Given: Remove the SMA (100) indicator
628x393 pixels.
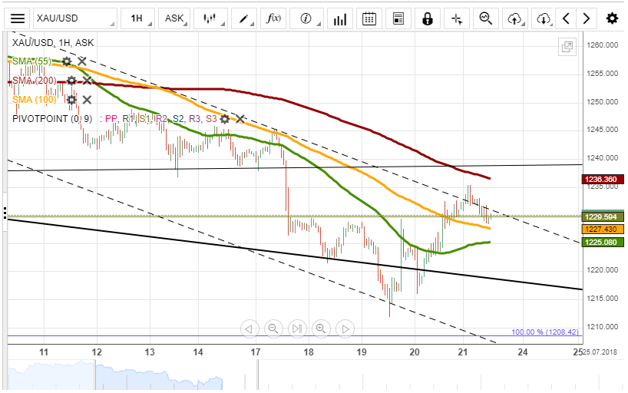Looking at the screenshot, I should 87,99.
